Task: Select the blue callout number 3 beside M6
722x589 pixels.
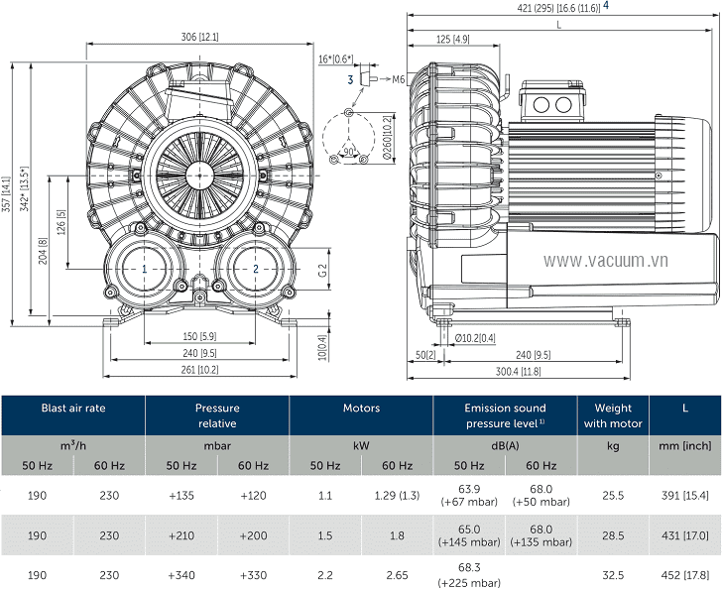Action: coord(350,77)
